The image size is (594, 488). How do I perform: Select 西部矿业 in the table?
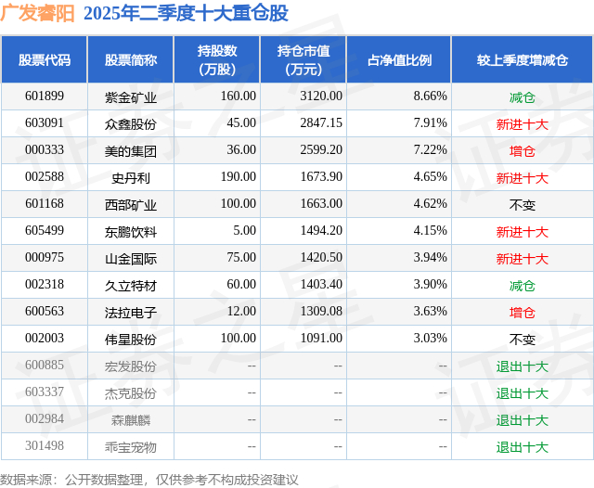[x=131, y=205]
